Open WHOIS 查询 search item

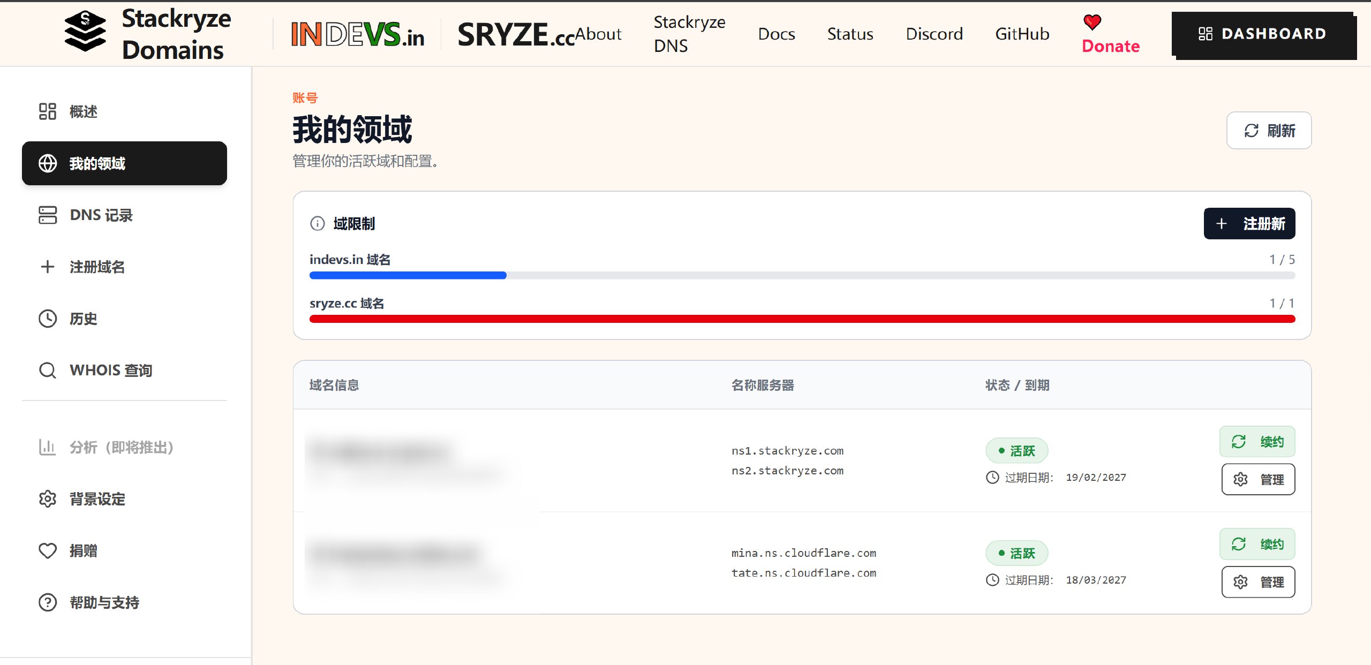point(110,370)
